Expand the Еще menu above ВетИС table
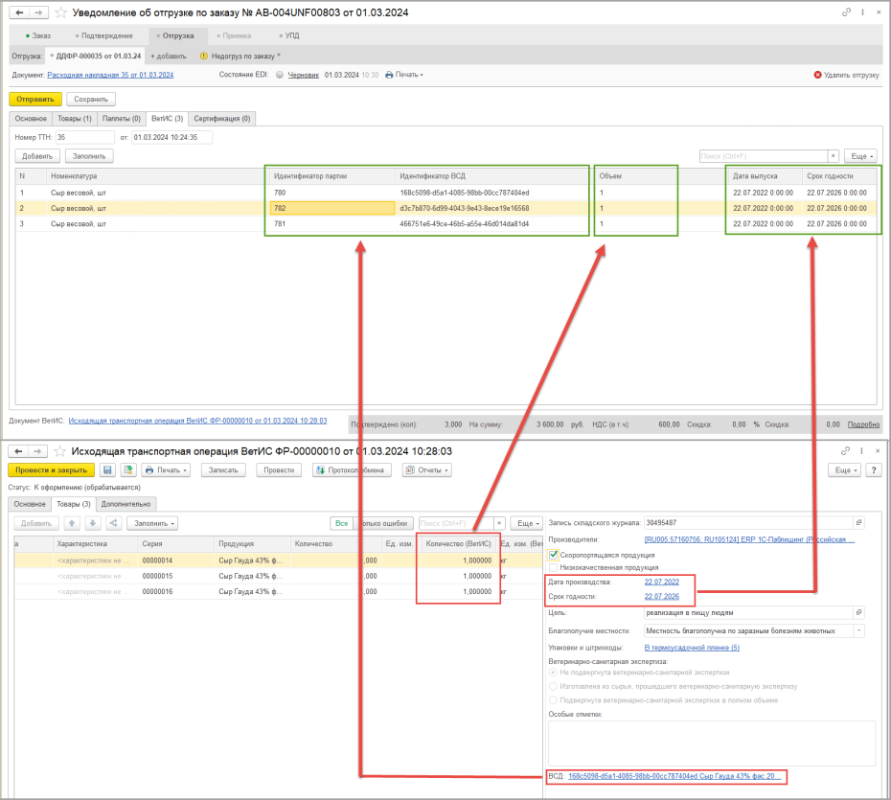Viewport: 891px width, 800px height. (x=861, y=155)
